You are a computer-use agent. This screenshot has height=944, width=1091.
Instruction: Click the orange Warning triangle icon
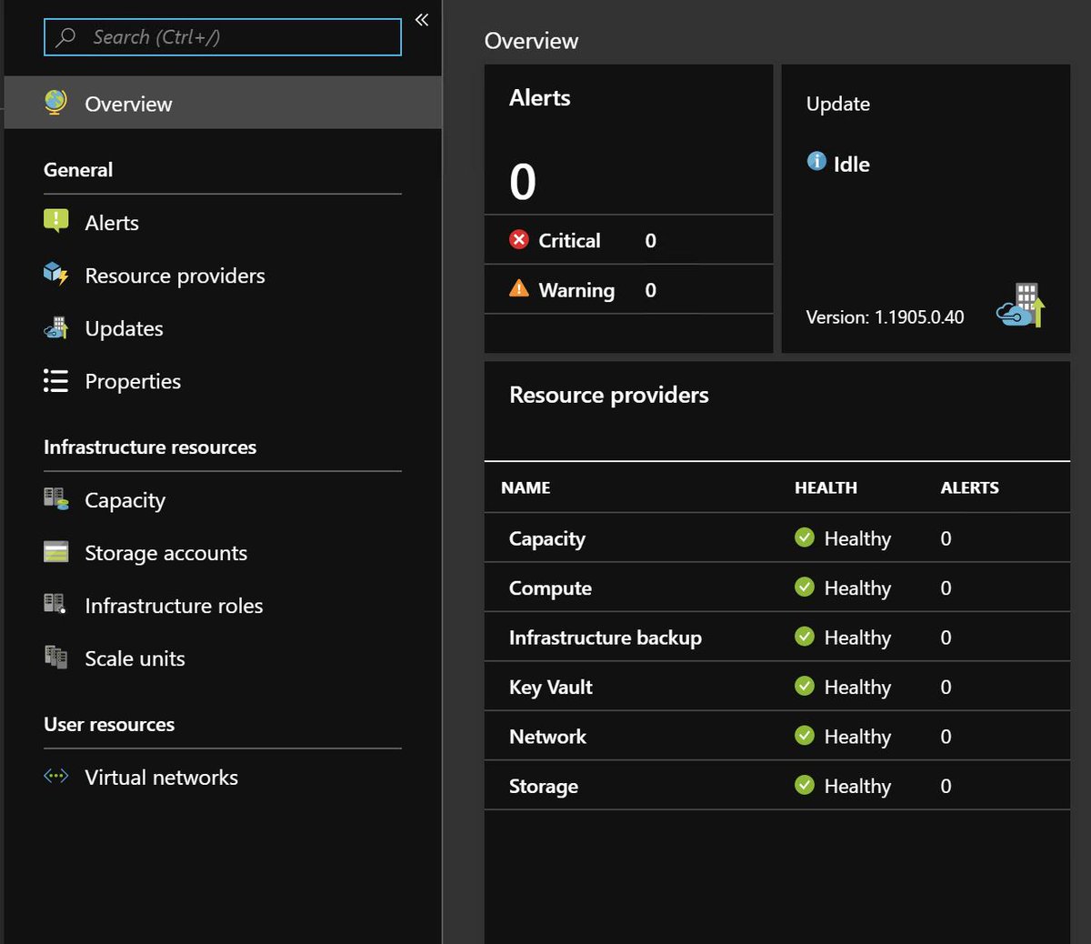coord(519,288)
